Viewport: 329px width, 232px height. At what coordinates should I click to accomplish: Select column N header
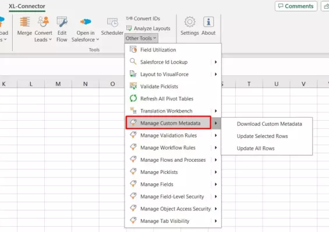tap(86, 84)
